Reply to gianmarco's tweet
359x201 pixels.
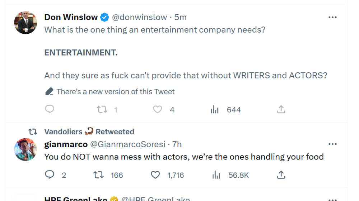pos(50,175)
